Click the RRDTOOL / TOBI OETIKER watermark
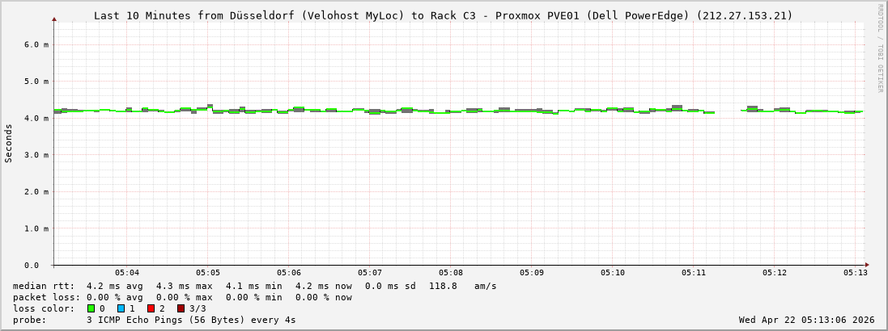Viewport: 888px width, 331px height. click(880, 48)
